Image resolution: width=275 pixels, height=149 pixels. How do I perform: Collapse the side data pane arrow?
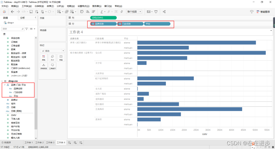[x=36, y=18]
